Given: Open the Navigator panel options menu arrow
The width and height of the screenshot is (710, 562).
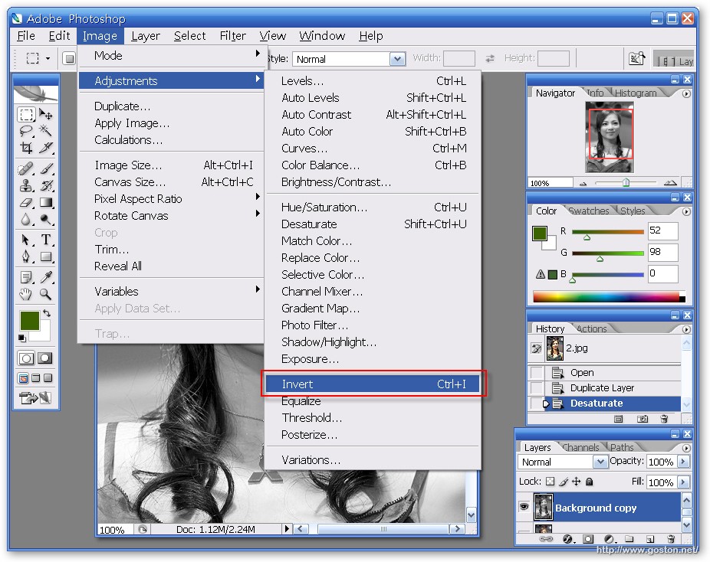Looking at the screenshot, I should [686, 93].
